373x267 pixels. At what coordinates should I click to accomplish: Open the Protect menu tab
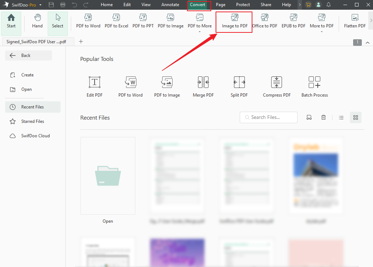pyautogui.click(x=243, y=5)
